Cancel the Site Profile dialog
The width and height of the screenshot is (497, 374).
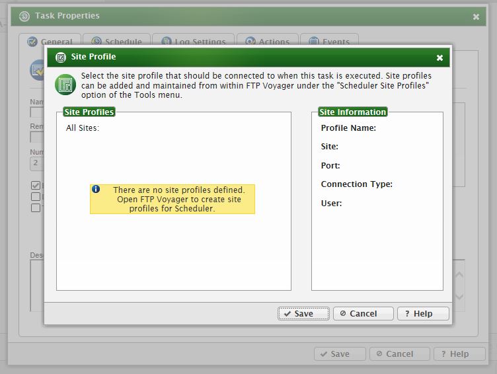coord(363,313)
